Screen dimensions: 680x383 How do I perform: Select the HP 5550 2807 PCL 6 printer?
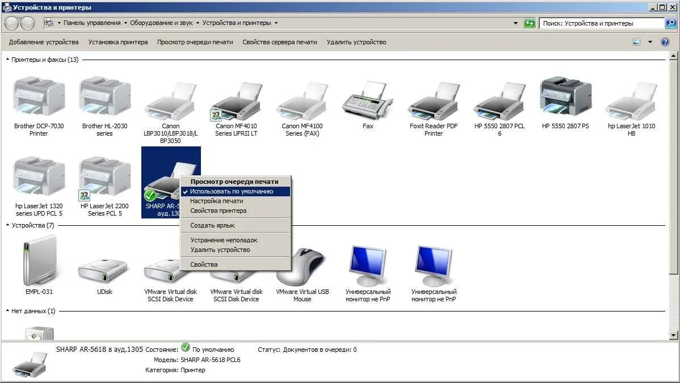499,100
